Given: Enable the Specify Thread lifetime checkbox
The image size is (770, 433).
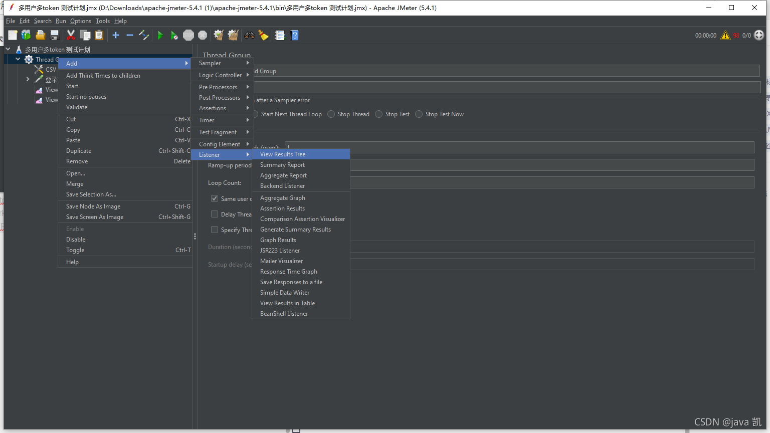Looking at the screenshot, I should point(215,230).
